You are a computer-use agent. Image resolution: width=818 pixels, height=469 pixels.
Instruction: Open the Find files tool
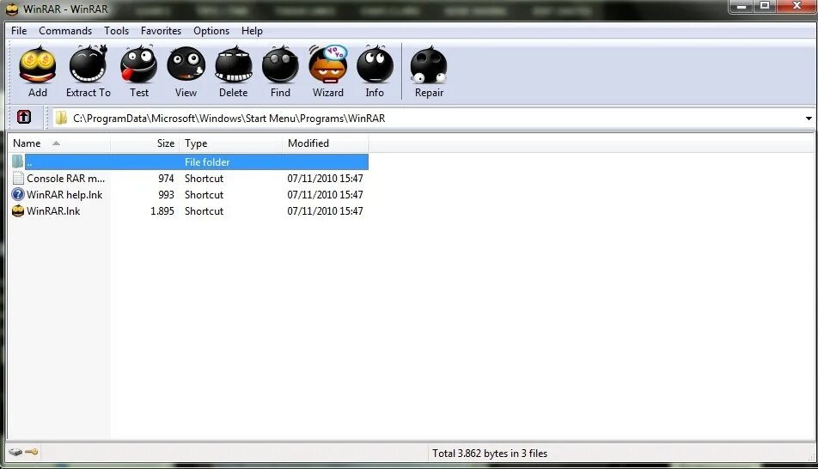[x=280, y=64]
